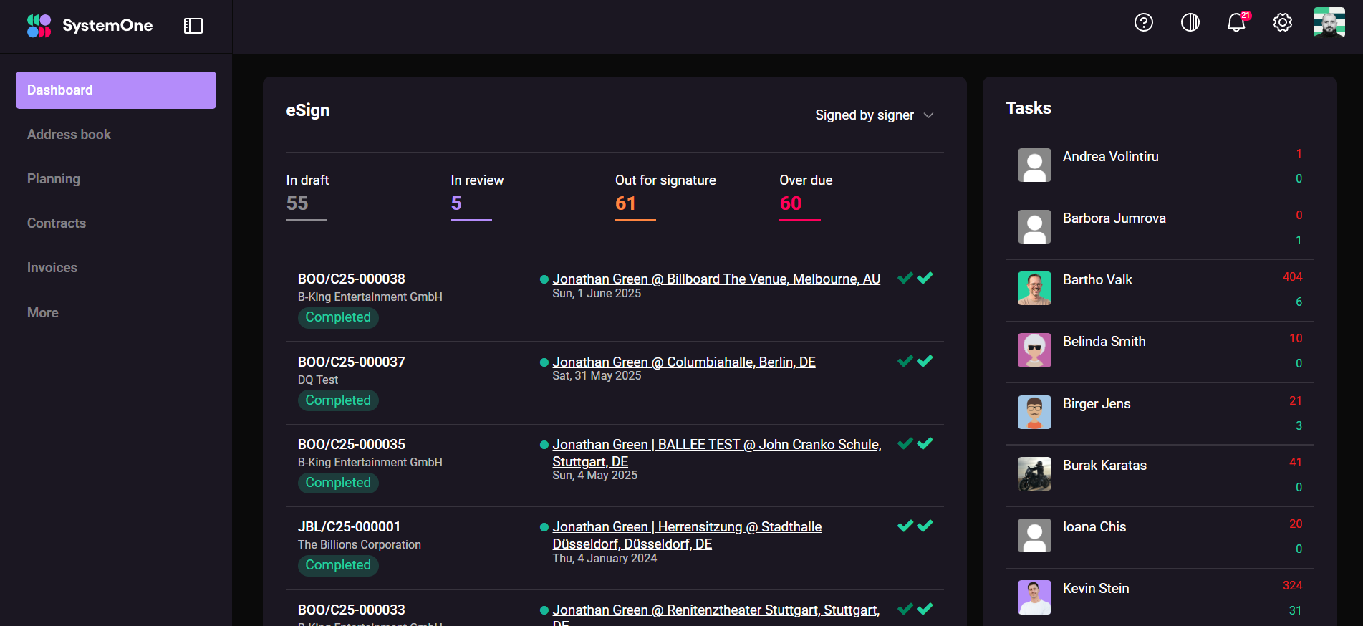Click contract number BOO/C25-000033
This screenshot has height=626, width=1363.
coord(352,610)
